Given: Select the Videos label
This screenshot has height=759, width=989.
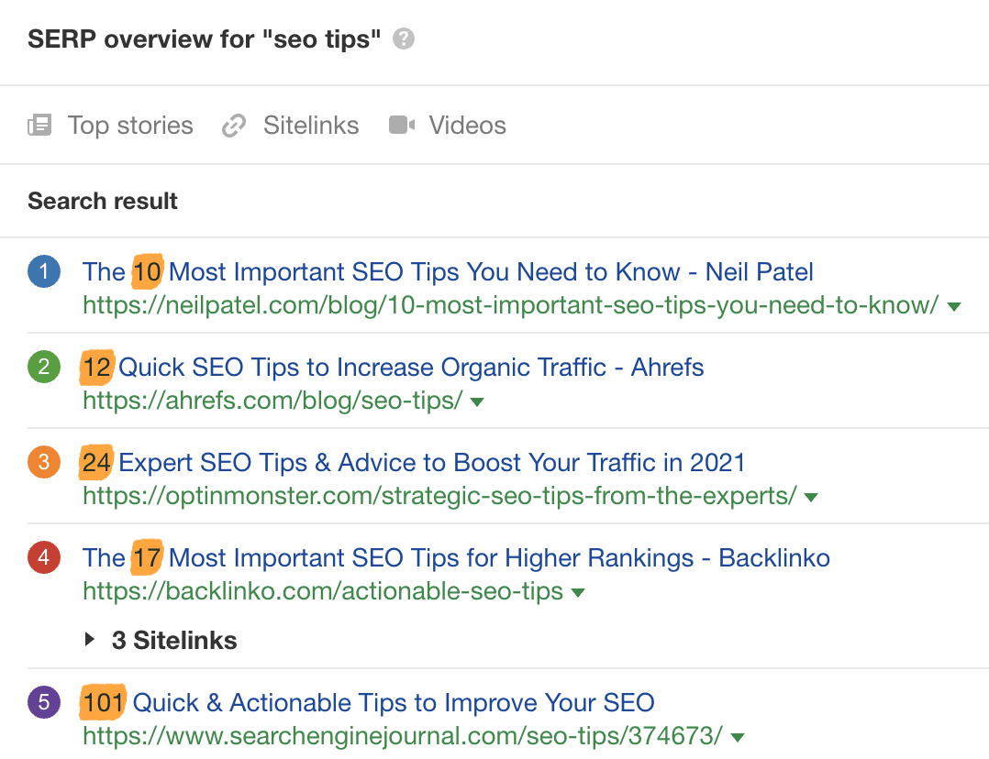Looking at the screenshot, I should point(467,125).
